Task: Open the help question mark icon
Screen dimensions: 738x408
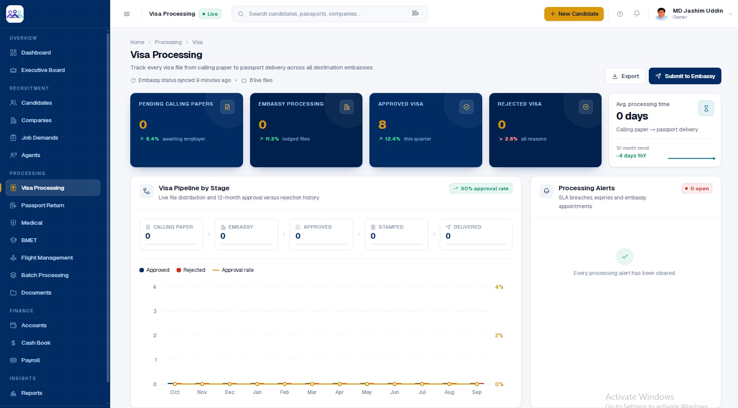Action: point(620,14)
